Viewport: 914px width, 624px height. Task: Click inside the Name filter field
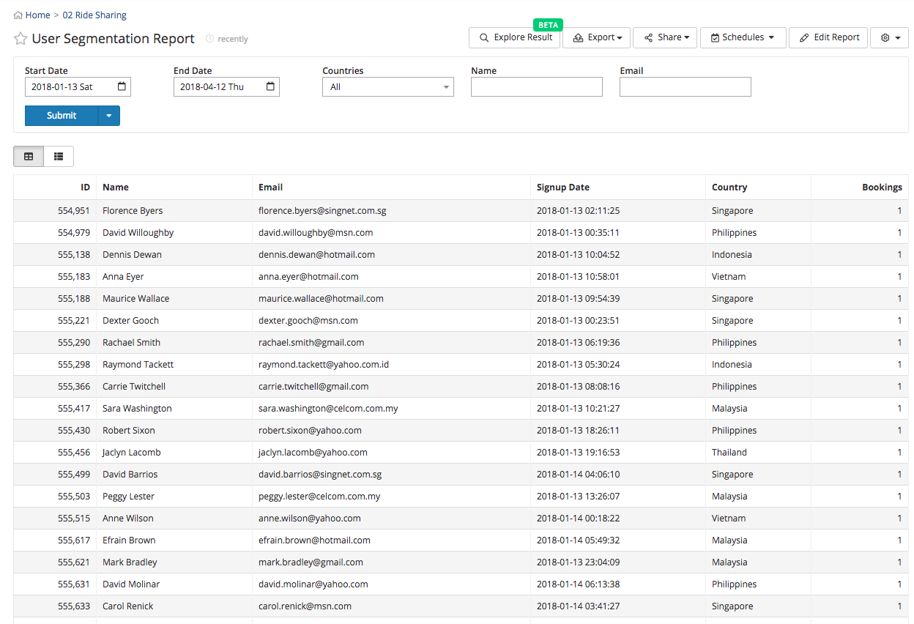pyautogui.click(x=536, y=86)
